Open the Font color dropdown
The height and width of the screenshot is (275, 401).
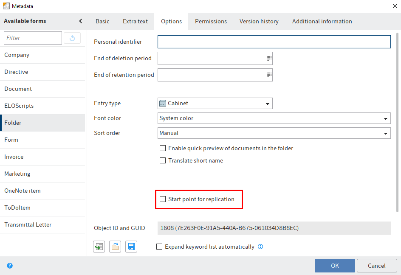point(274,118)
